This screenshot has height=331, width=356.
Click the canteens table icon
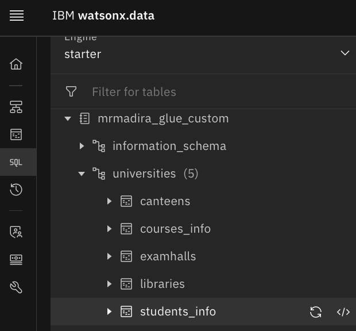[x=126, y=201]
